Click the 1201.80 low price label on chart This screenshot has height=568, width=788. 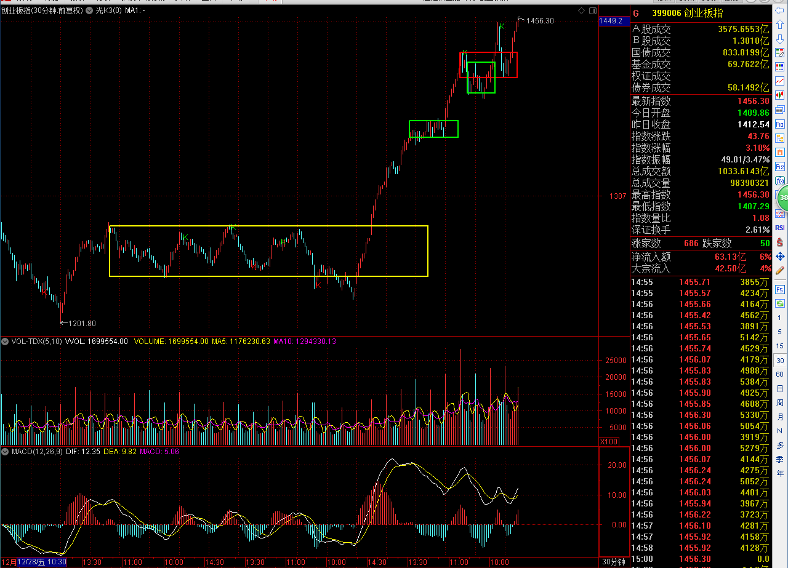[82, 323]
